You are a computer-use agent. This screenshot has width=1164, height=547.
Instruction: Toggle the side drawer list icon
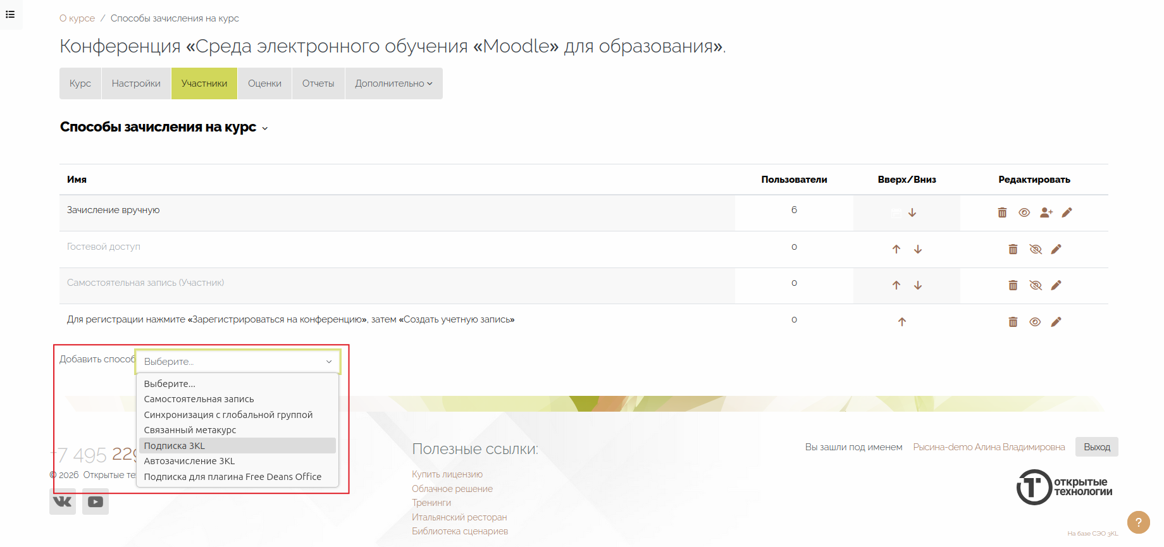pos(10,14)
